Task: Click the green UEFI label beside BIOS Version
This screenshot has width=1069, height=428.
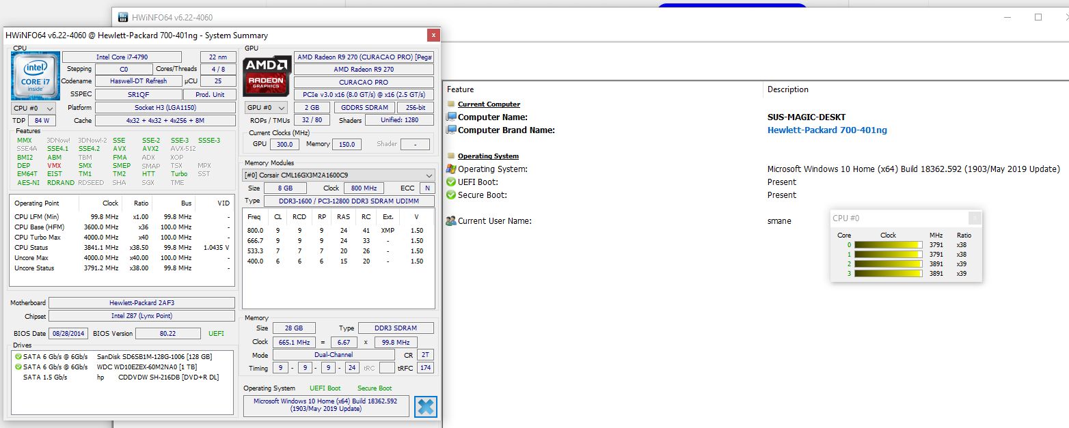Action: click(215, 334)
